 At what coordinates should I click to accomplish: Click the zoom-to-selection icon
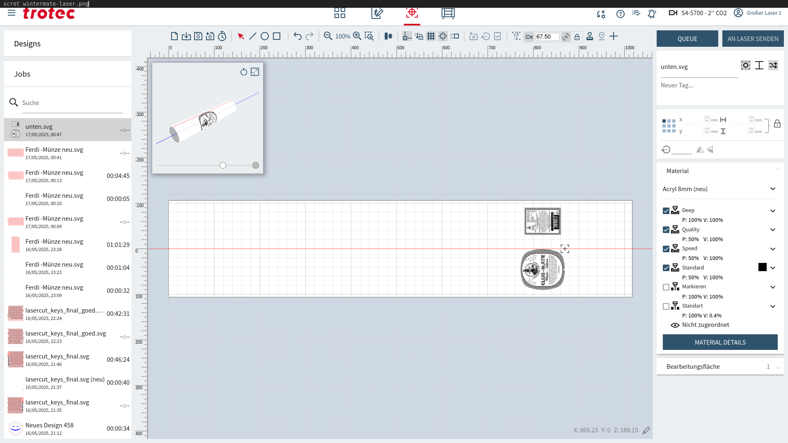pos(369,37)
